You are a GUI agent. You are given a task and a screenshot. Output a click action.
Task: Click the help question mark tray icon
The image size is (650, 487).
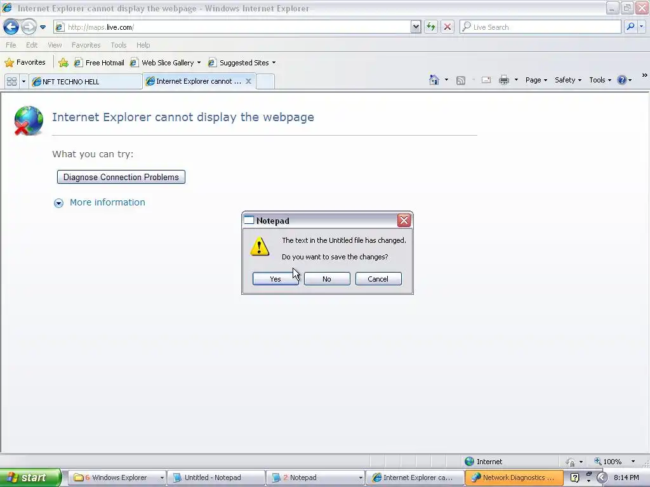point(574,477)
